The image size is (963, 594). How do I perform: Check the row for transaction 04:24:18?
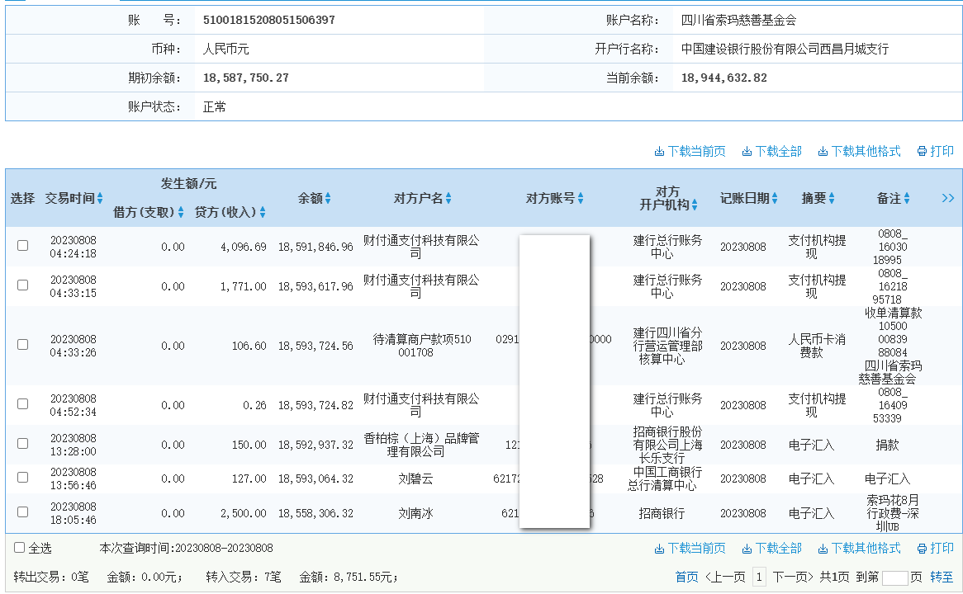[23, 246]
